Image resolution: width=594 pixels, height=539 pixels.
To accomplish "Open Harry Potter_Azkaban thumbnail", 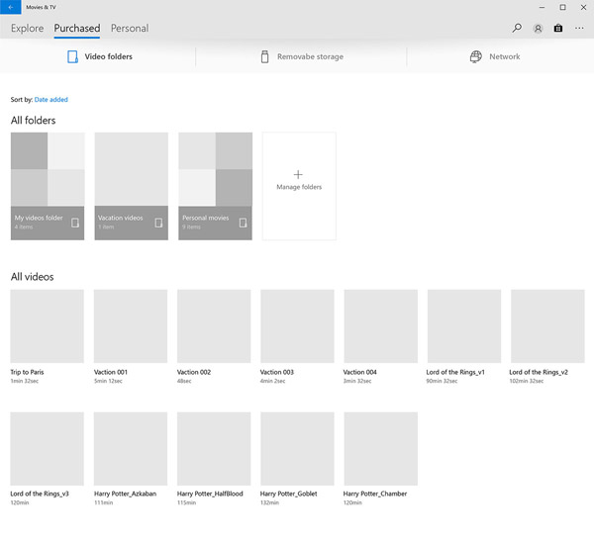I will (x=131, y=449).
